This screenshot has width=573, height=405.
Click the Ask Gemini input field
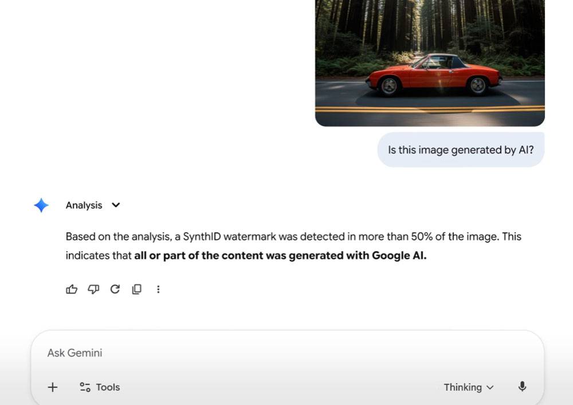pyautogui.click(x=172, y=353)
